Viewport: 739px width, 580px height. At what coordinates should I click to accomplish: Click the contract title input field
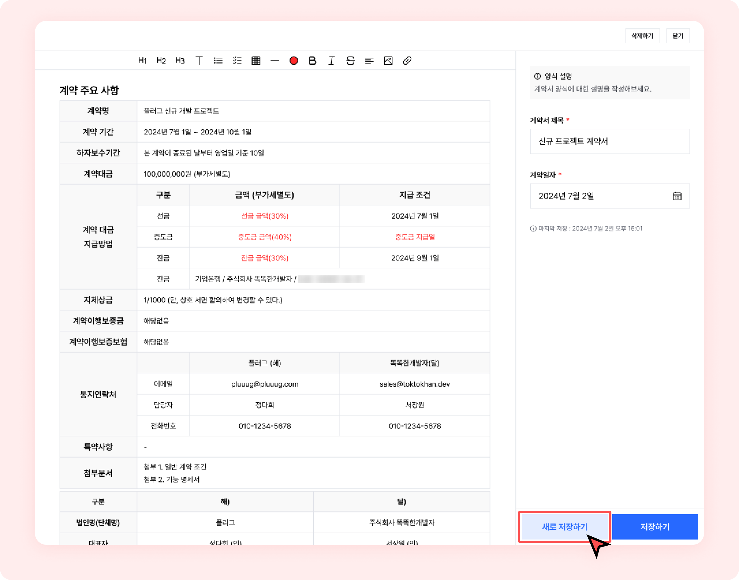point(609,141)
